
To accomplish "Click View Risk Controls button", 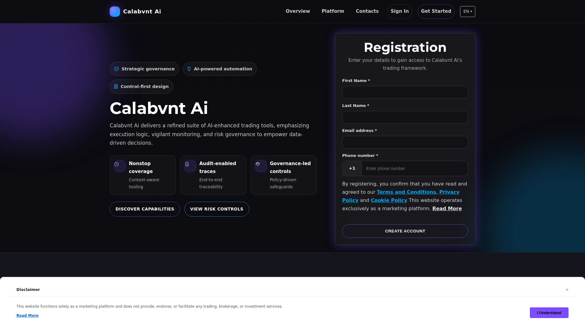I will point(217,209).
